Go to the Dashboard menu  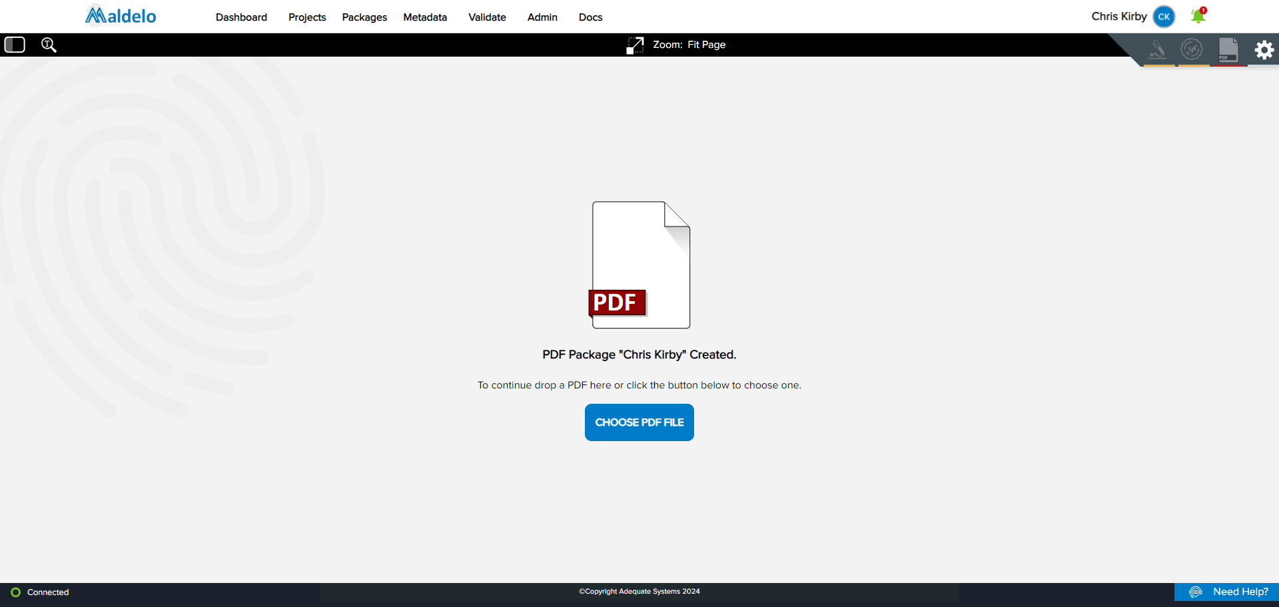pyautogui.click(x=241, y=17)
